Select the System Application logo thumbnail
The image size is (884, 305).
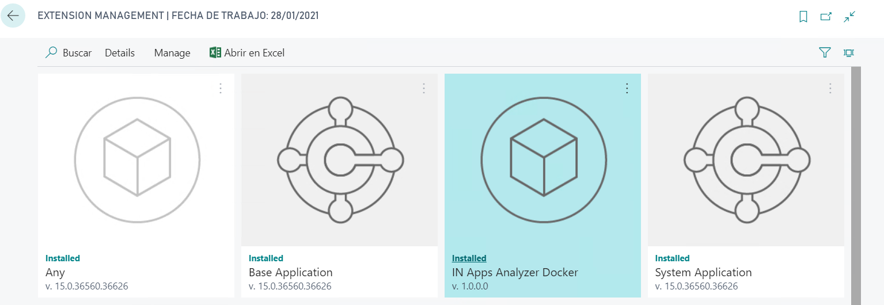pyautogui.click(x=746, y=159)
